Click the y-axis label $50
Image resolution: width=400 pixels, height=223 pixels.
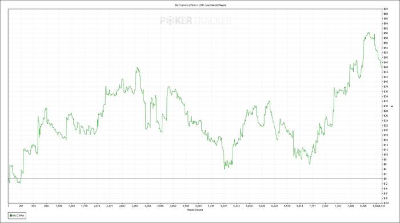(386, 58)
